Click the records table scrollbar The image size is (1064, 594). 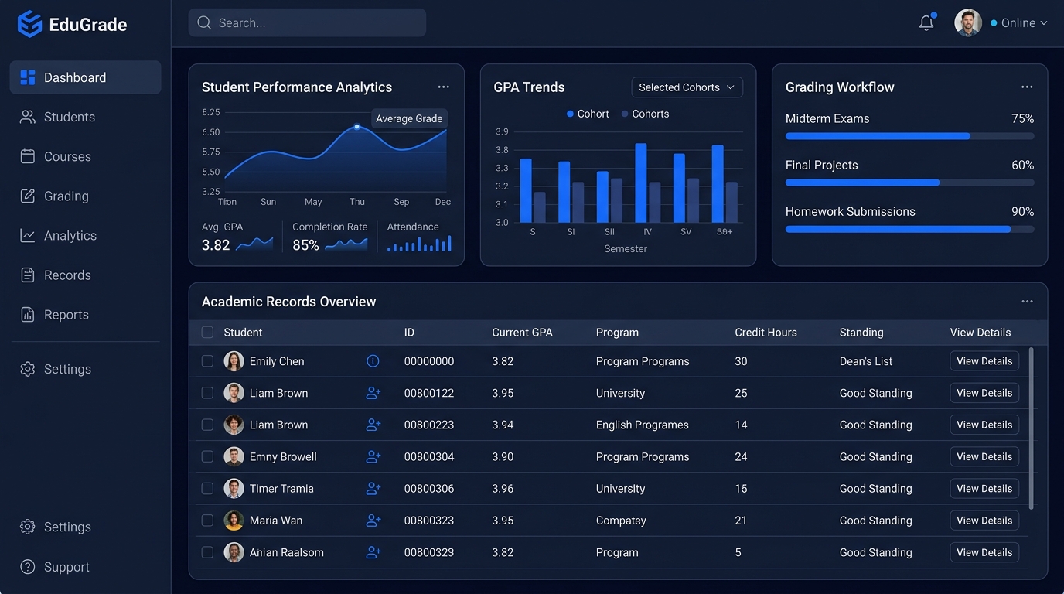tap(1031, 428)
